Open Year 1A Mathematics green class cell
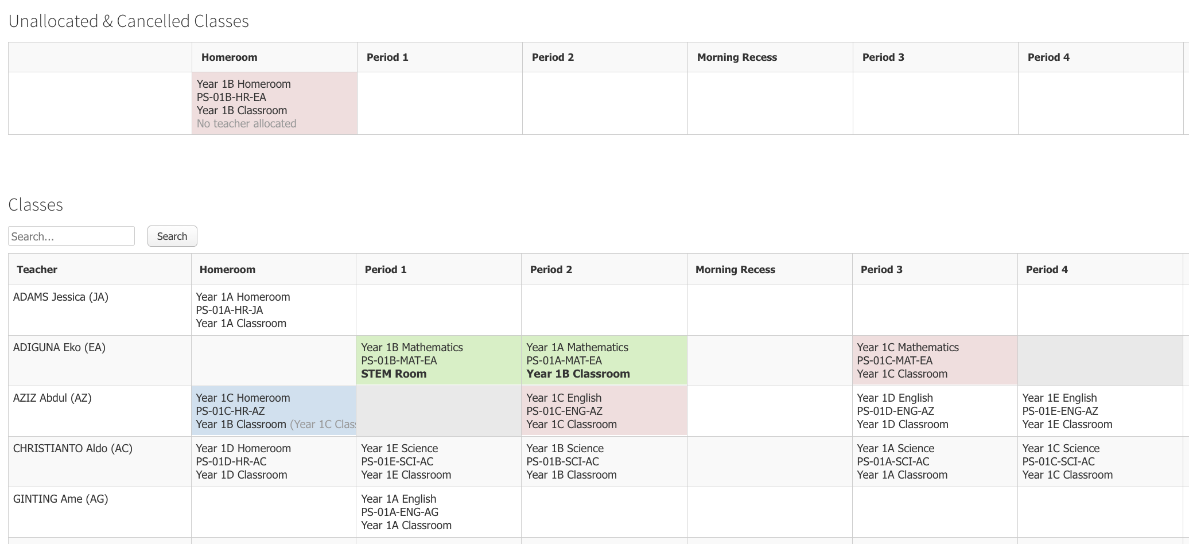This screenshot has width=1189, height=544. tap(604, 360)
